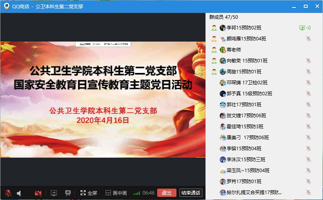The image size is (323, 200).
Task: Click the presenter icon beside screen share
Action: coord(68,193)
